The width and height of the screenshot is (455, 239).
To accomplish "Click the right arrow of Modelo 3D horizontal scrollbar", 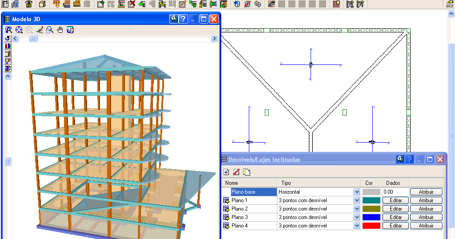I will [x=214, y=39].
